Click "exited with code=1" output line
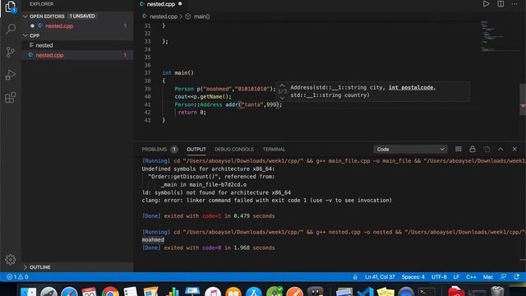 coord(208,216)
